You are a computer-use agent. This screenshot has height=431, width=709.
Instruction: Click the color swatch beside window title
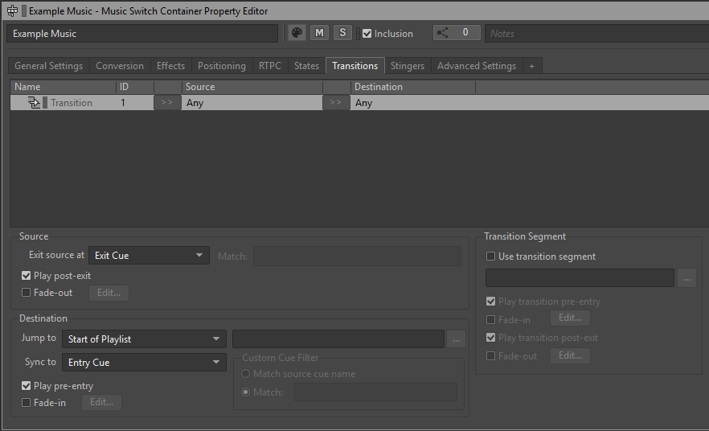[24, 10]
